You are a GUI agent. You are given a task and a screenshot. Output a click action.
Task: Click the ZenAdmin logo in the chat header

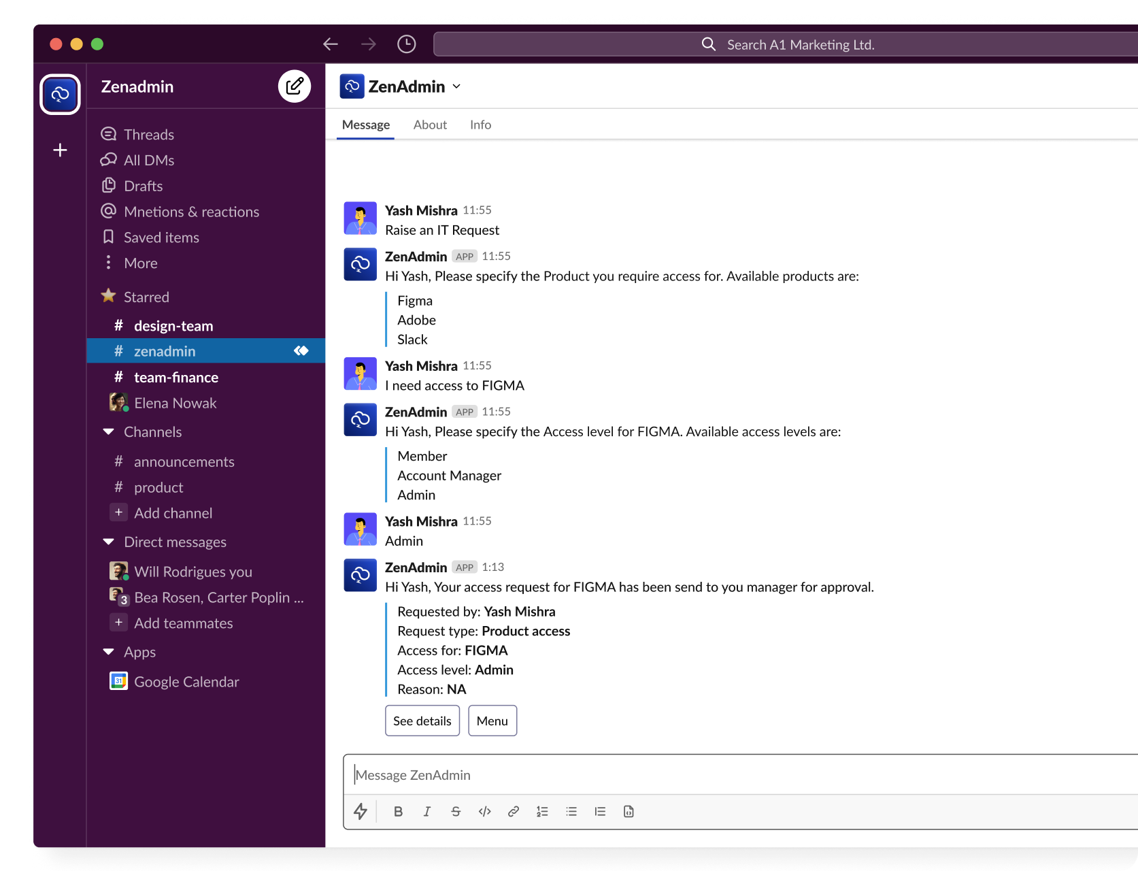click(x=352, y=86)
